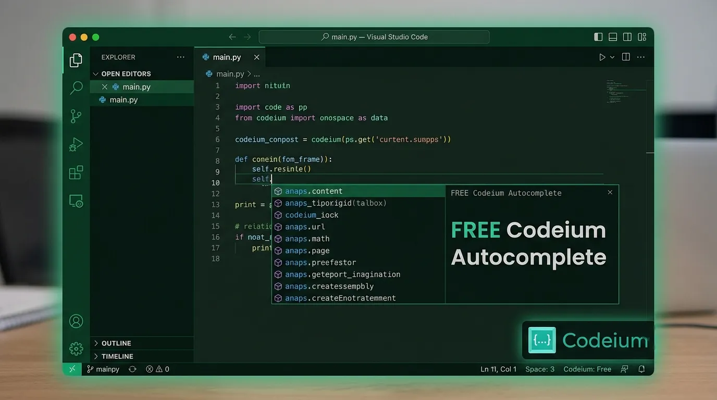Close the Codeium Autocomplete details panel
717x400 pixels.
click(610, 192)
